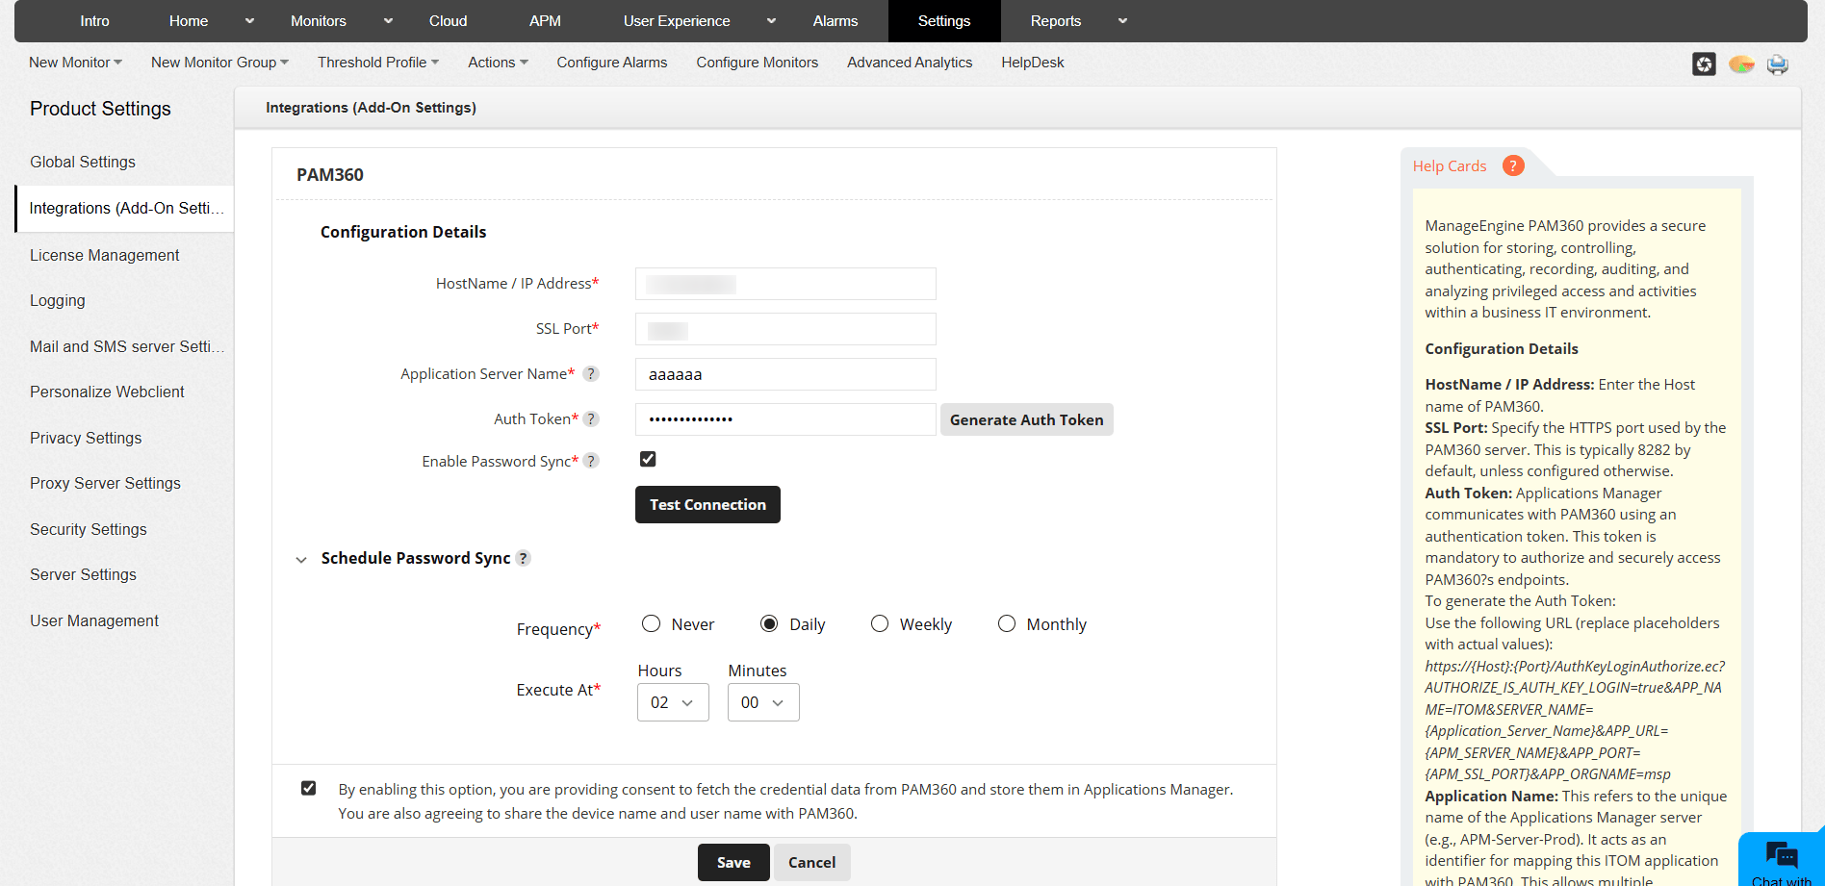1825x886 pixels.
Task: Select the Daily frequency option
Action: [x=769, y=623]
